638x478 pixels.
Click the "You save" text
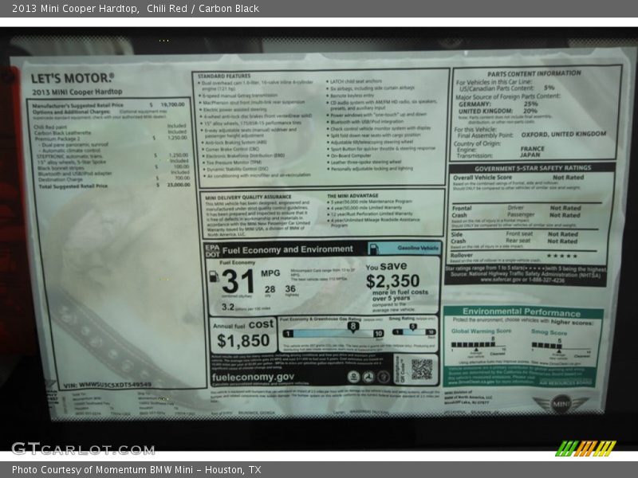pyautogui.click(x=386, y=267)
